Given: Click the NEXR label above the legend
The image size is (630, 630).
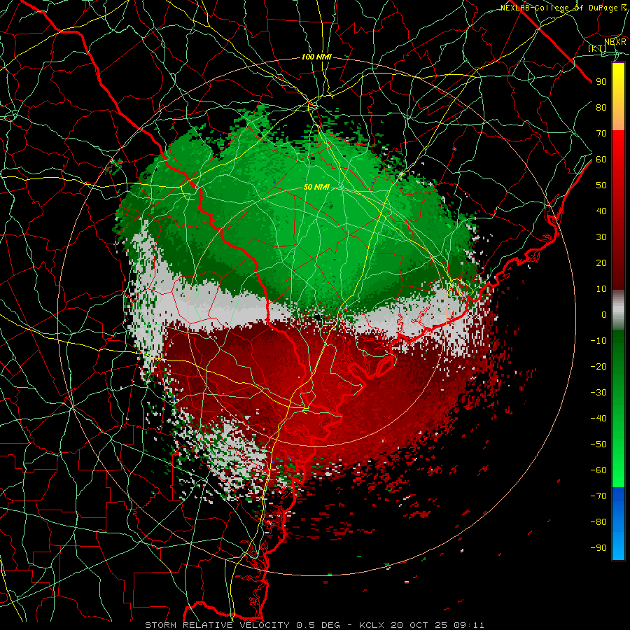Looking at the screenshot, I should coord(615,42).
